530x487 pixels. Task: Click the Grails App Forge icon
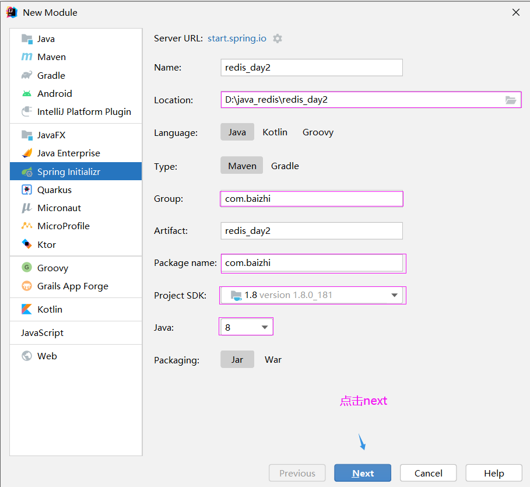27,286
